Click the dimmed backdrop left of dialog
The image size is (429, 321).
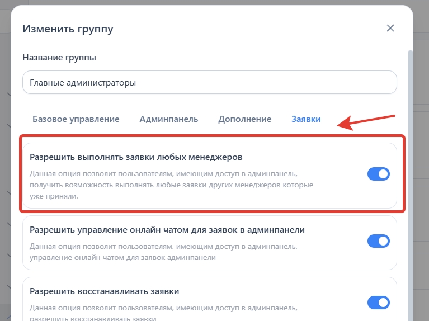pyautogui.click(x=6, y=168)
